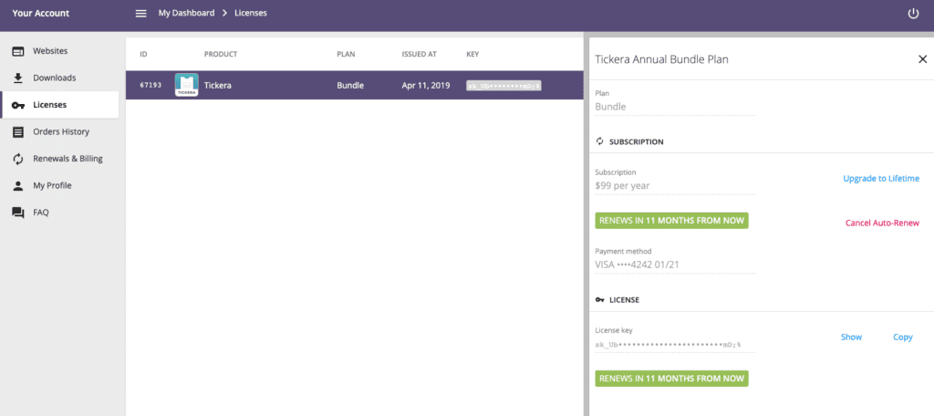Click the FAQ chat bubbles icon
934x416 pixels.
pos(18,213)
